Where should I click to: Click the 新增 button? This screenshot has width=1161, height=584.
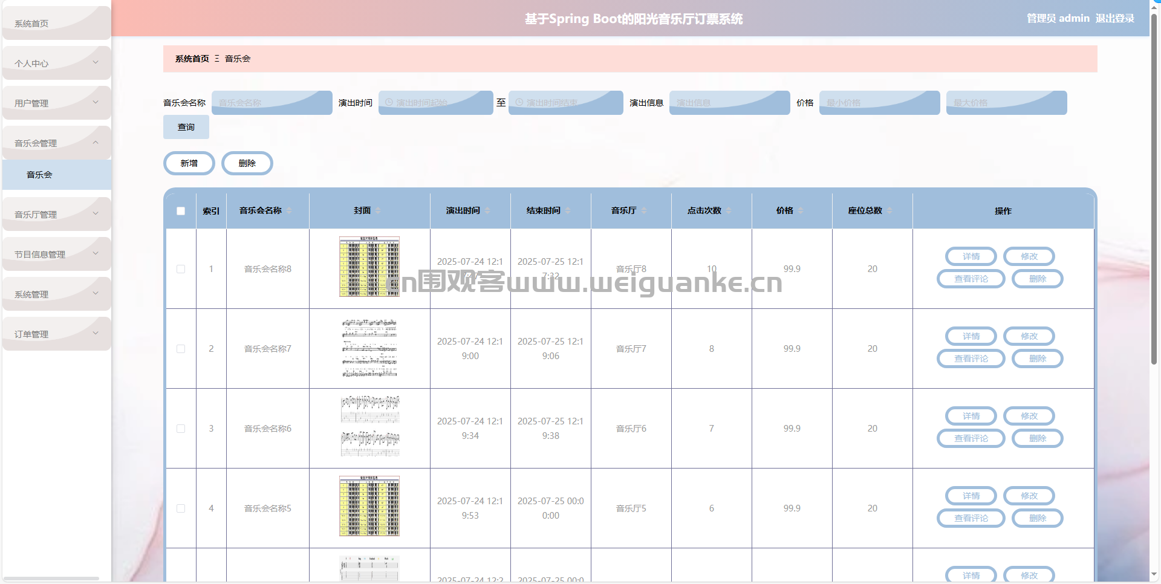[189, 163]
